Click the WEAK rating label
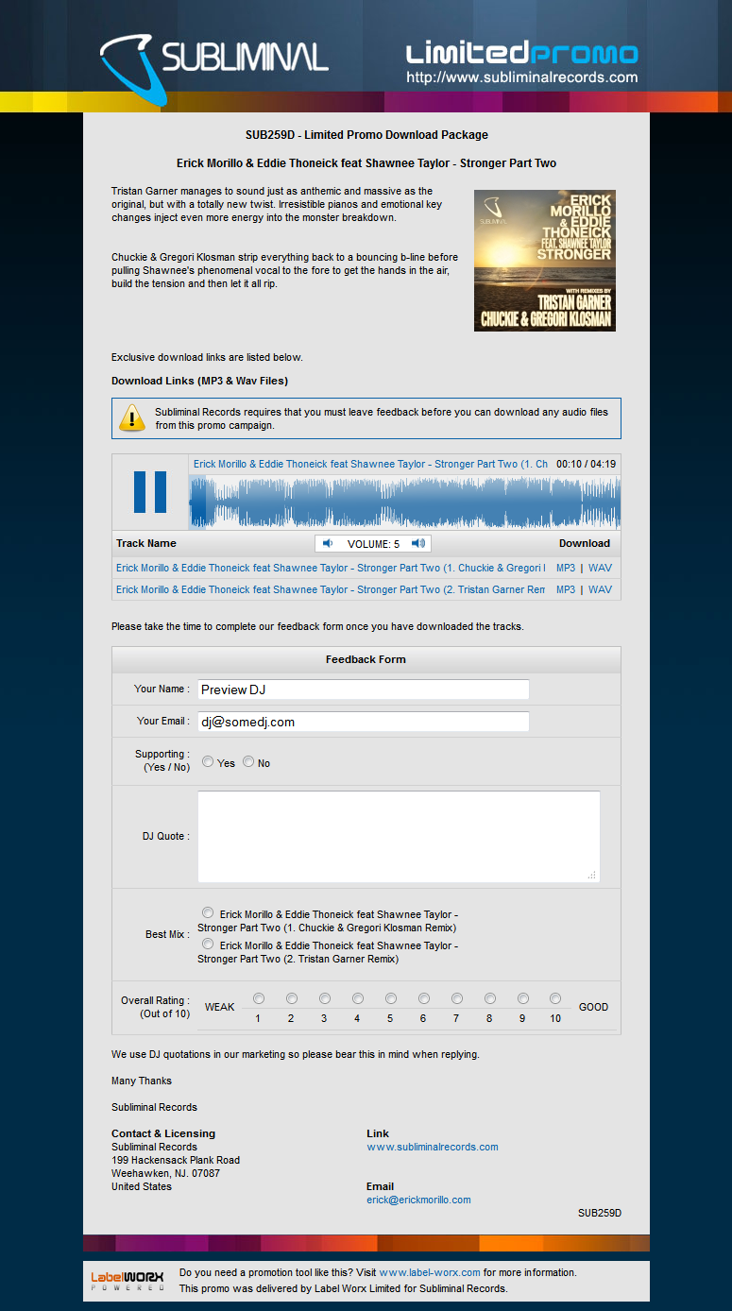This screenshot has height=1311, width=732. pos(219,1007)
